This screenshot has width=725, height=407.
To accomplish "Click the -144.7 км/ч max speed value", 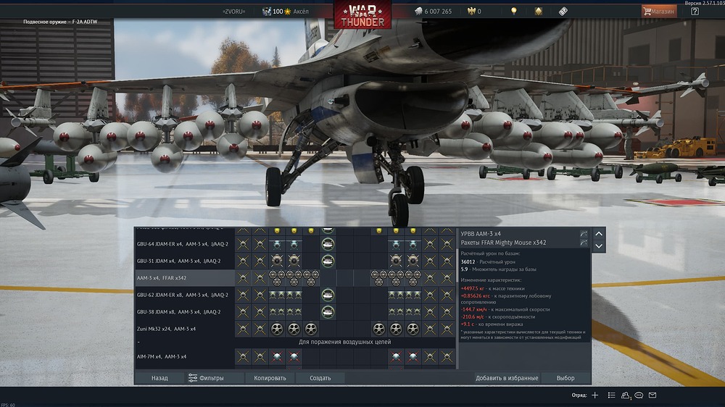I will pos(474,309).
